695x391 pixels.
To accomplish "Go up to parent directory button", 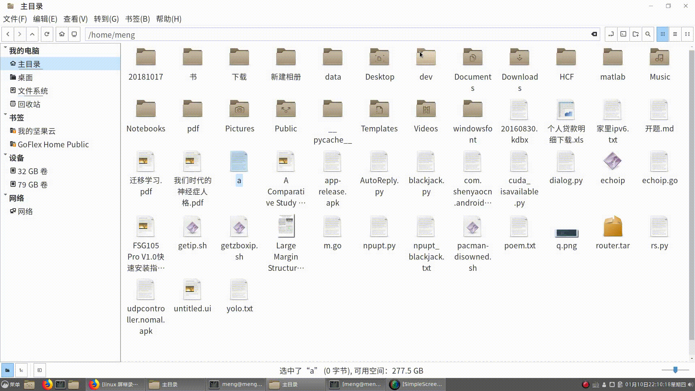I will (32, 34).
